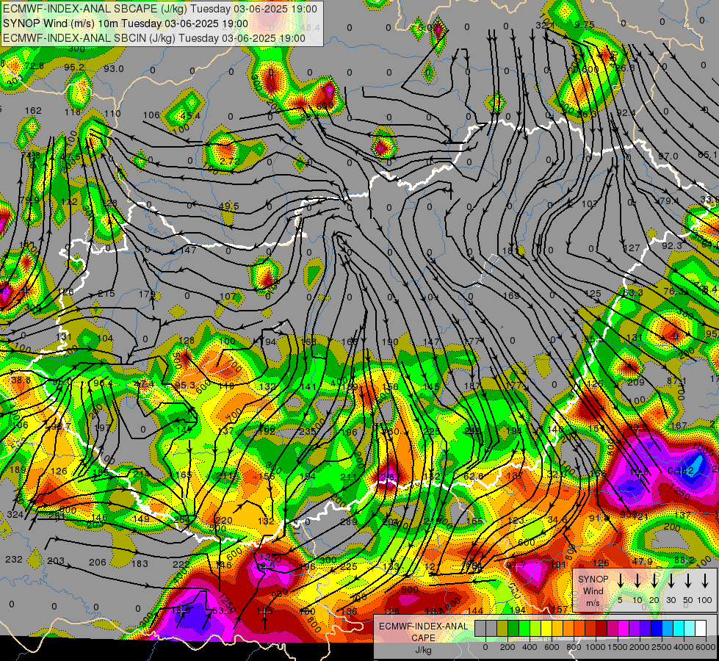Click the map value '203'

tap(56, 561)
